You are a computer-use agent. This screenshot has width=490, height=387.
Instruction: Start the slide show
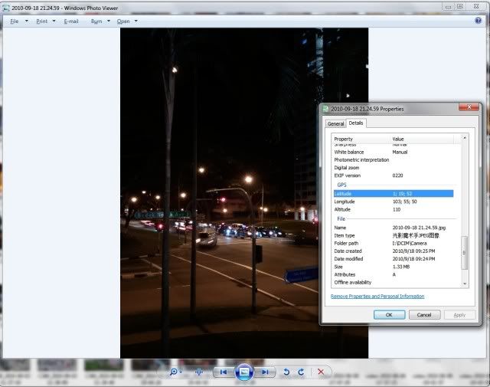[243, 372]
